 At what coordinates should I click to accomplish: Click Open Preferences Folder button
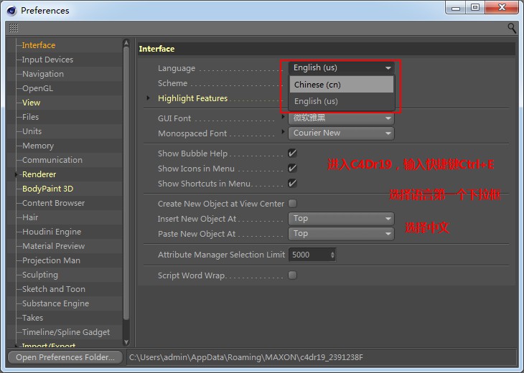click(65, 357)
